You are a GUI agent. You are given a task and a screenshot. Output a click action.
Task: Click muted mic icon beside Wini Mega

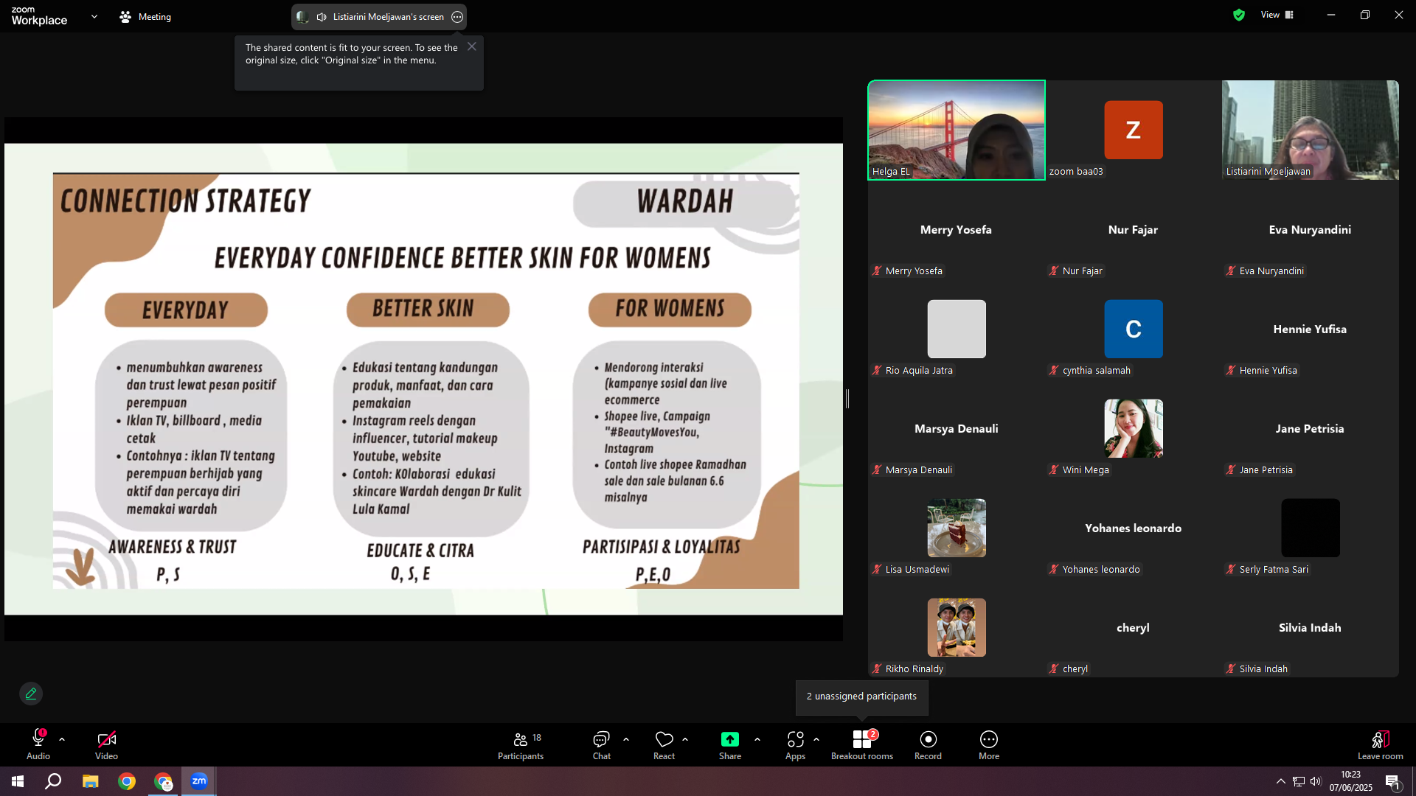tap(1054, 469)
